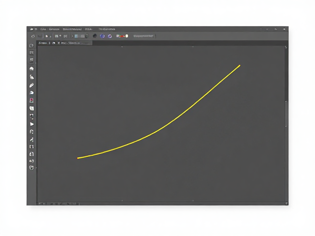Image resolution: width=315 pixels, height=236 pixels.
Task: Click the scroll-up arrow of the vertical scrollbar
Action: (286, 47)
